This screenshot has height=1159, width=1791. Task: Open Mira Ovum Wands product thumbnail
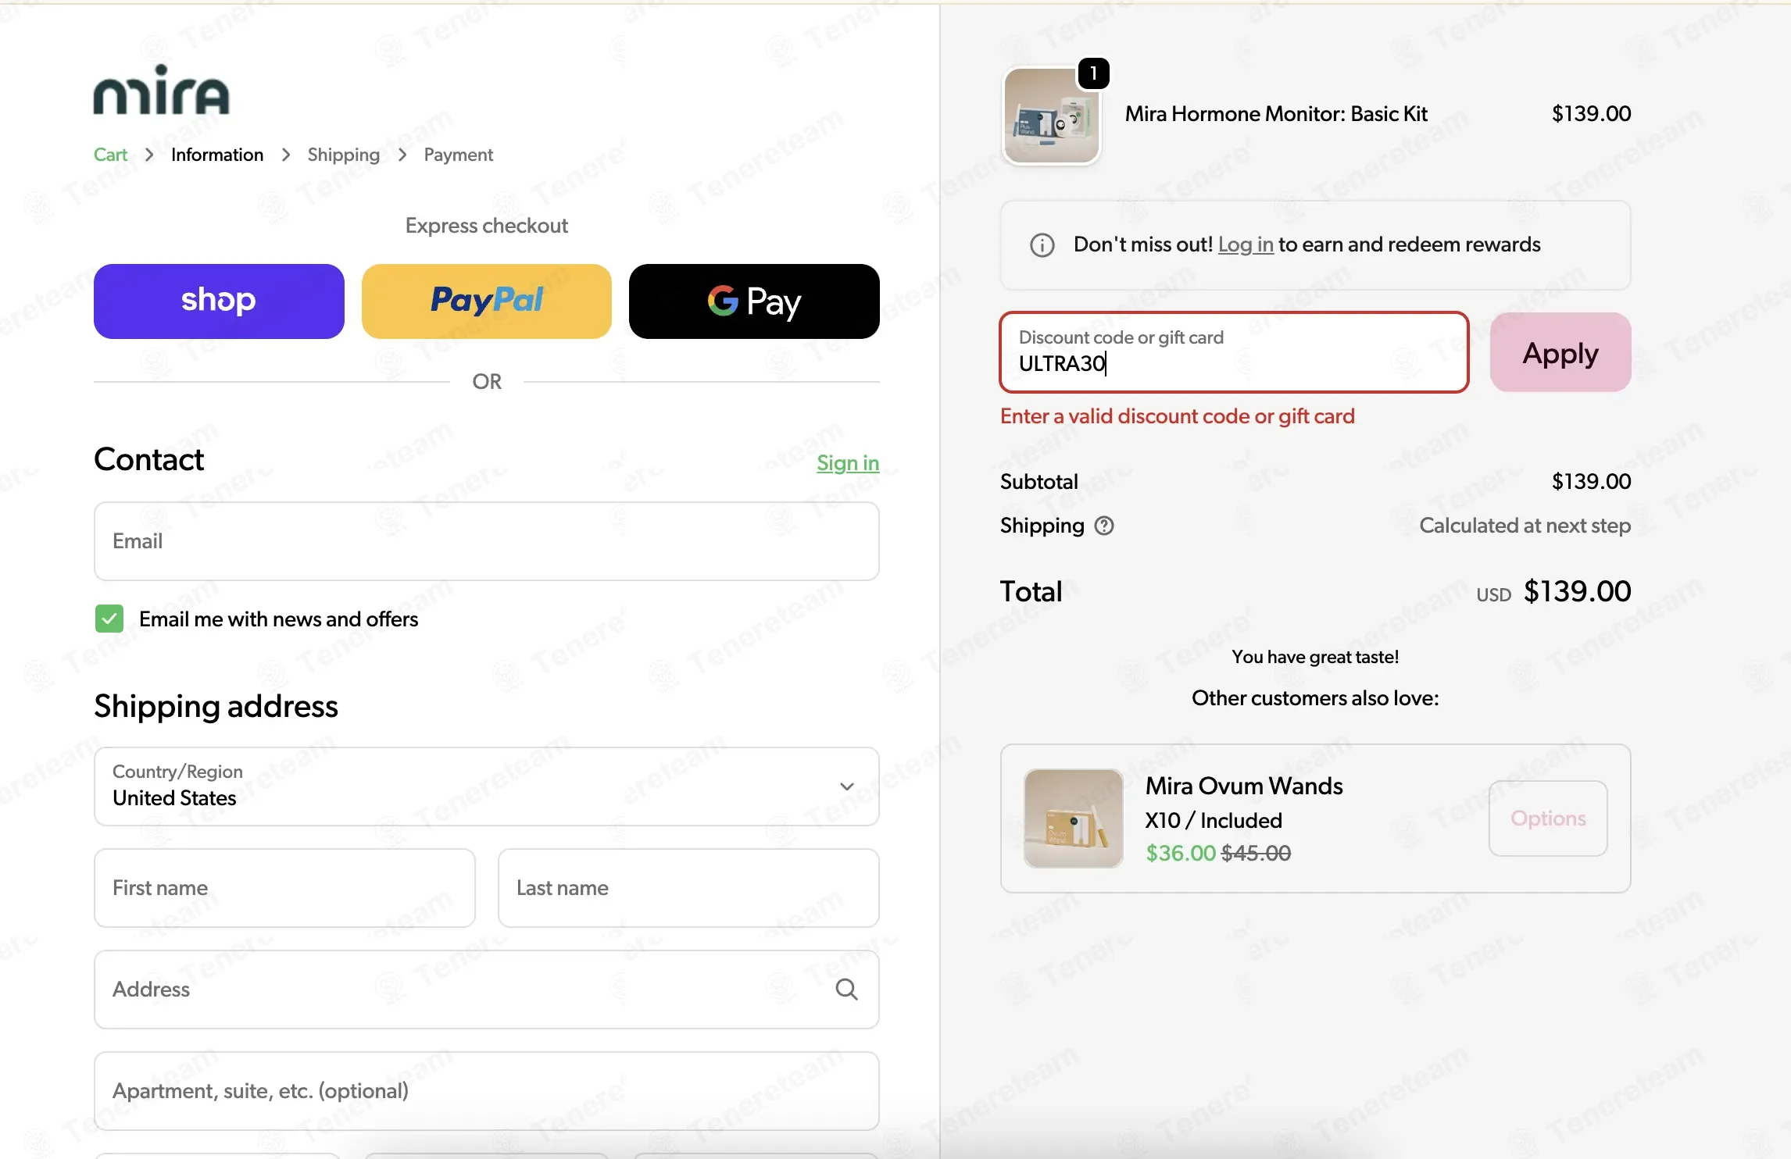pos(1073,818)
